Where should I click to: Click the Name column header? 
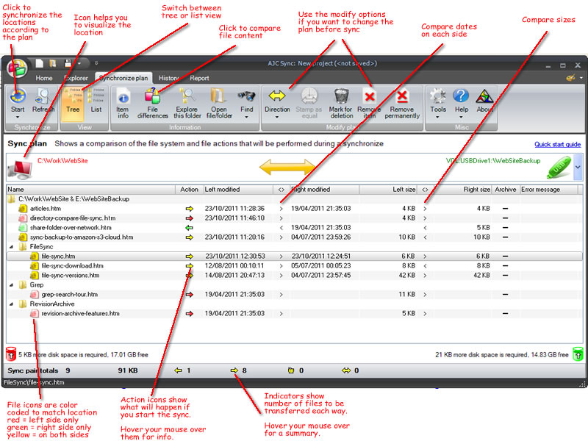click(x=90, y=190)
